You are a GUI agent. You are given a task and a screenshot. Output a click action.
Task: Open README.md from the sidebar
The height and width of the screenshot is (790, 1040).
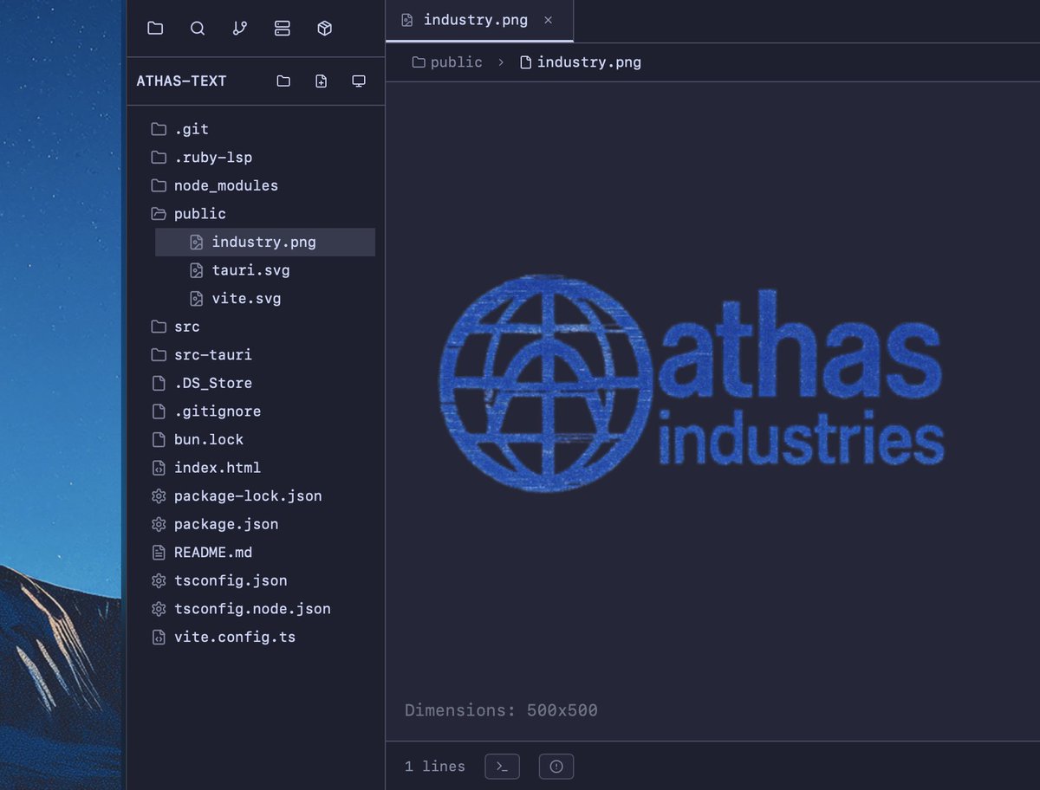click(x=213, y=552)
